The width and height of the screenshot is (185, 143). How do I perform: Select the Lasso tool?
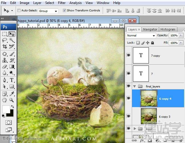[x=5, y=40]
